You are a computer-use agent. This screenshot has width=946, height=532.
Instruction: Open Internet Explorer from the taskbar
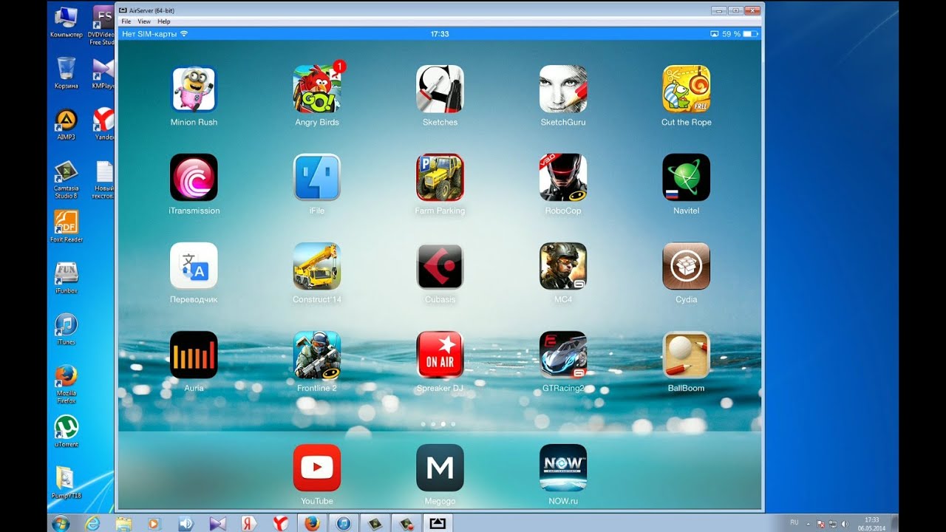point(92,523)
